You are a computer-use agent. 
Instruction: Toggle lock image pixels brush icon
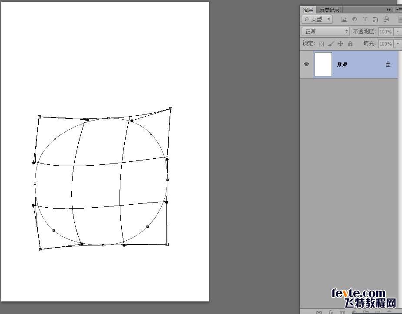pos(331,44)
